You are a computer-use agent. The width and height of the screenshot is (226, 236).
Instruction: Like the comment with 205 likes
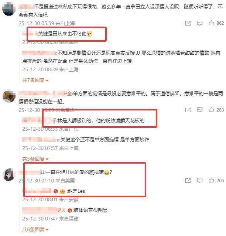[x=211, y=180]
